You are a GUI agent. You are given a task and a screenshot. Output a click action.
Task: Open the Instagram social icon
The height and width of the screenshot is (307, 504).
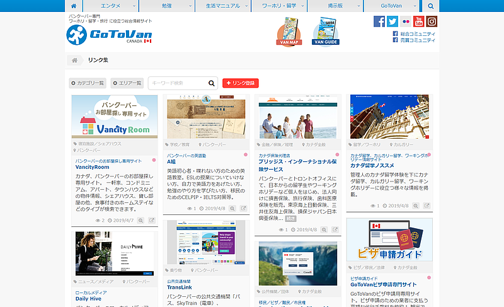point(432,21)
